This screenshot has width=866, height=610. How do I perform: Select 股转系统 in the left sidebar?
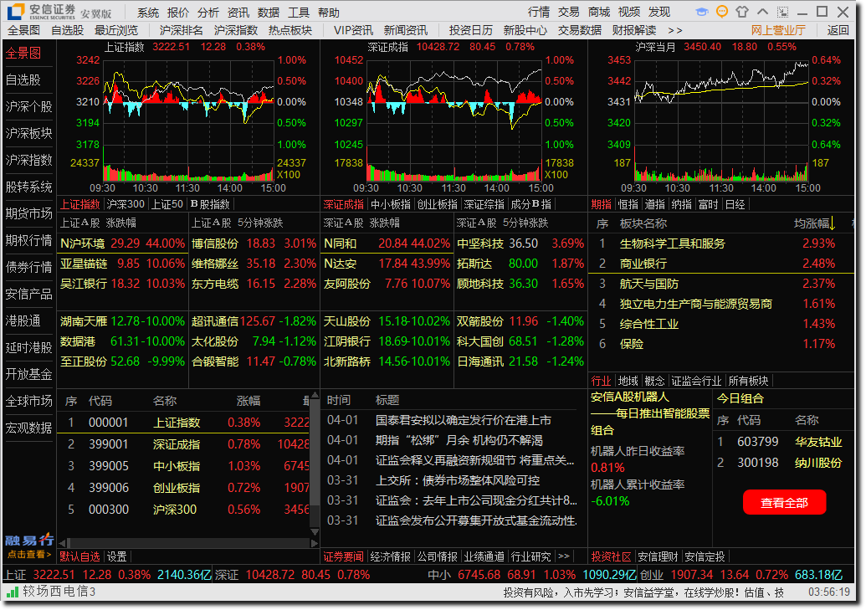pyautogui.click(x=28, y=187)
